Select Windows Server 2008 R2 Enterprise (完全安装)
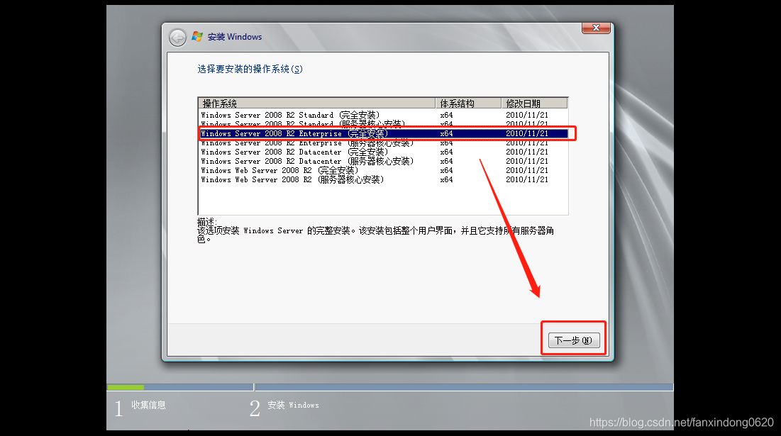Viewport: 781px width, 436px height. [x=382, y=133]
